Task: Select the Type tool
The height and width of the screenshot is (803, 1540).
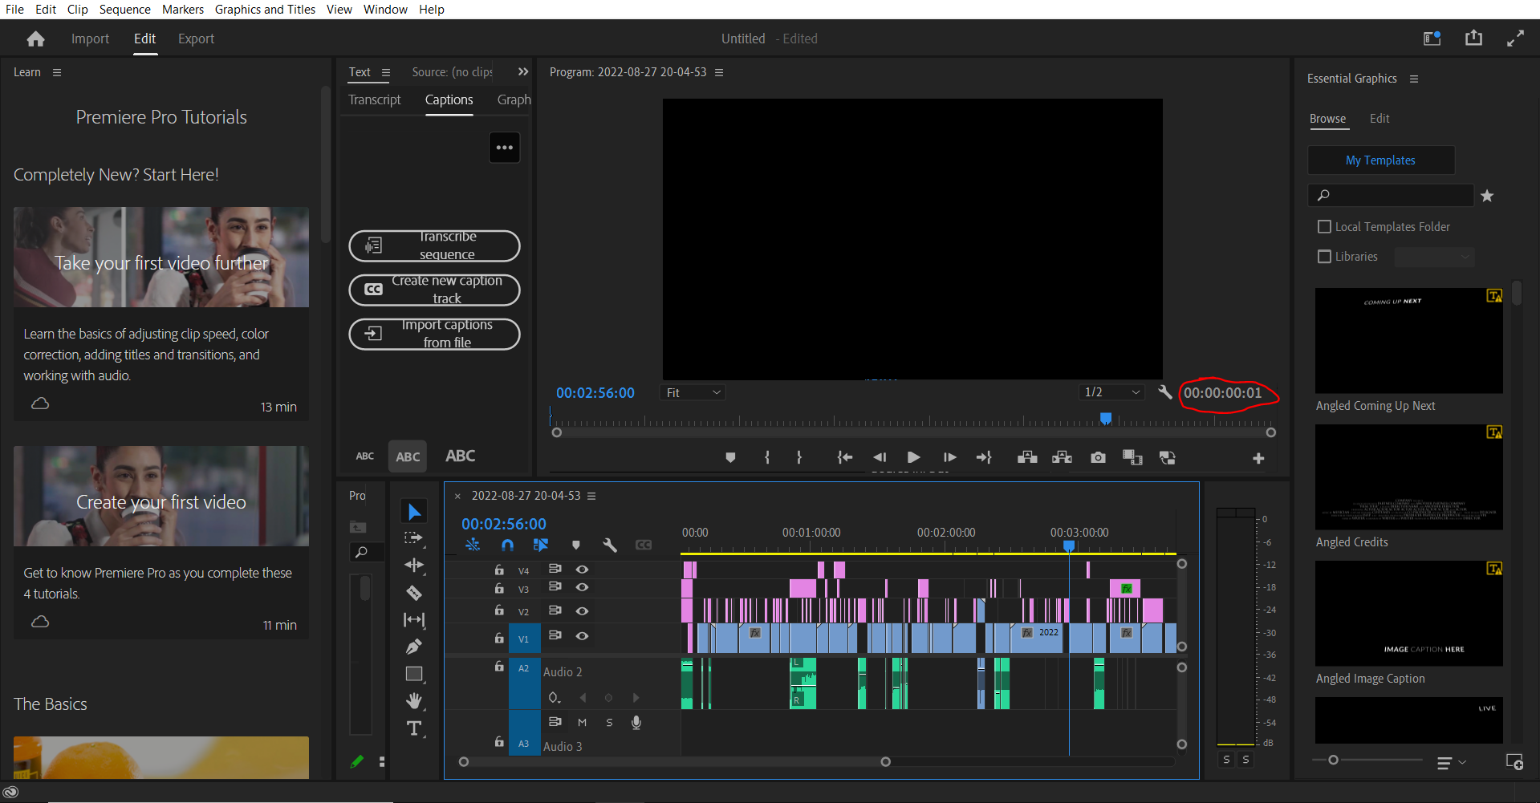Action: (x=414, y=728)
